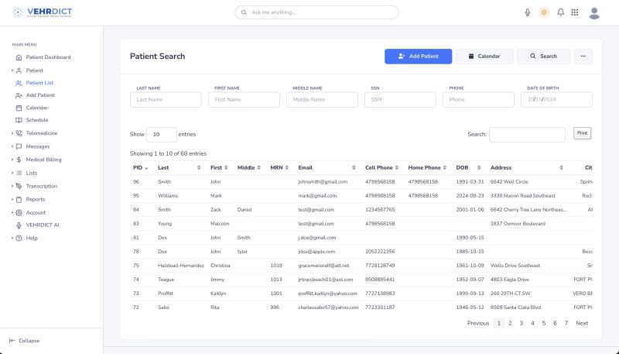Expand the Lists menu chevron
The image size is (619, 354).
pyautogui.click(x=12, y=173)
